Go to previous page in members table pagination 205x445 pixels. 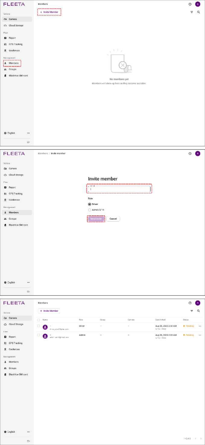tap(195, 438)
